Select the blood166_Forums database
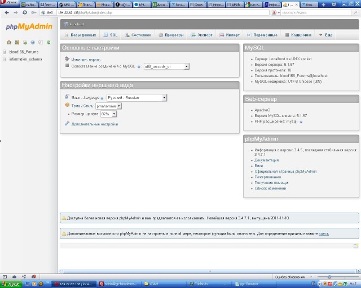The height and width of the screenshot is (288, 361). pos(24,52)
